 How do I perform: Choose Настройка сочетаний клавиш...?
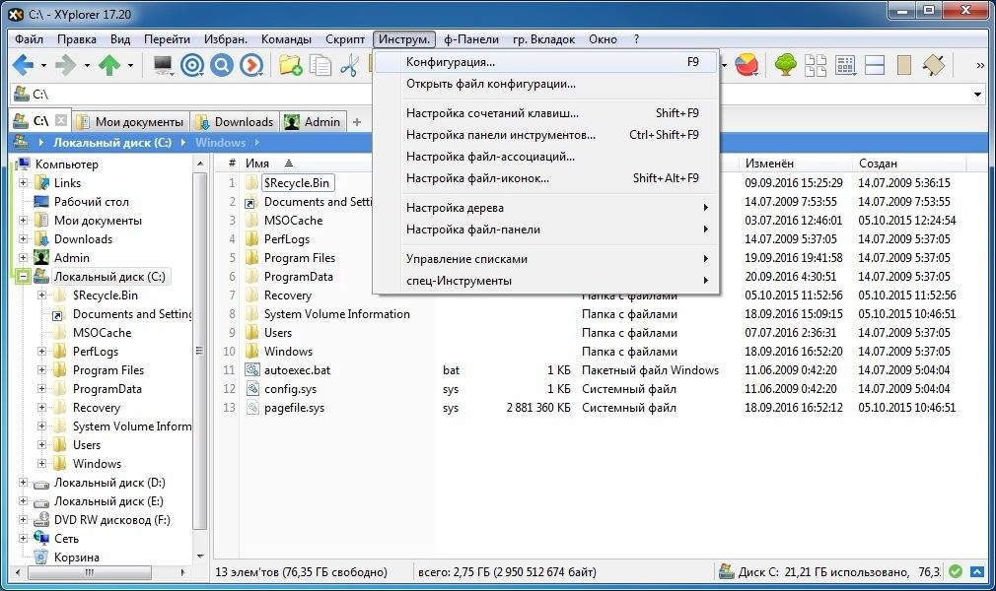pyautogui.click(x=546, y=113)
